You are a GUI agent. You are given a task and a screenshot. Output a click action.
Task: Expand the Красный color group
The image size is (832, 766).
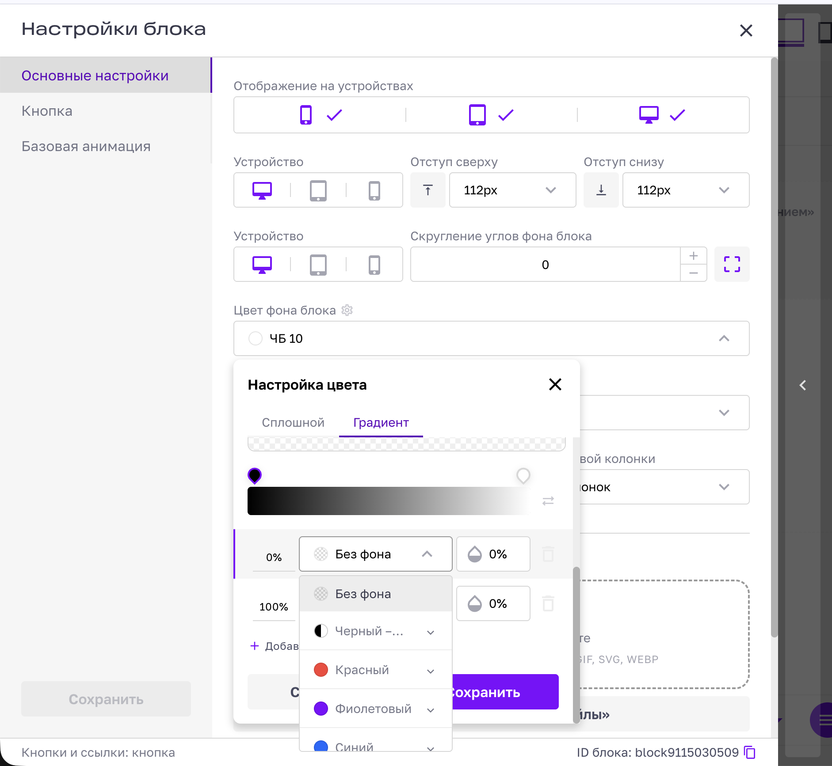[x=431, y=671]
